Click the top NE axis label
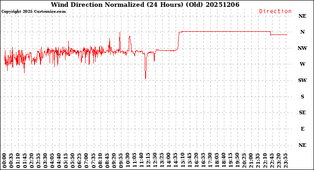This screenshot has height=170, width=314. 302,16
